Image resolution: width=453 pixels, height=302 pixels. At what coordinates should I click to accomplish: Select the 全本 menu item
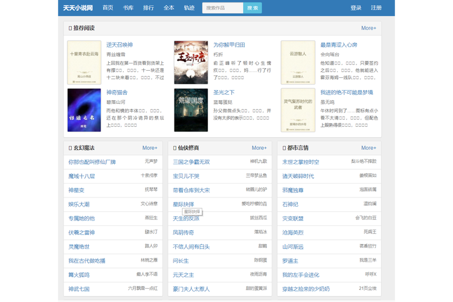[x=169, y=8]
